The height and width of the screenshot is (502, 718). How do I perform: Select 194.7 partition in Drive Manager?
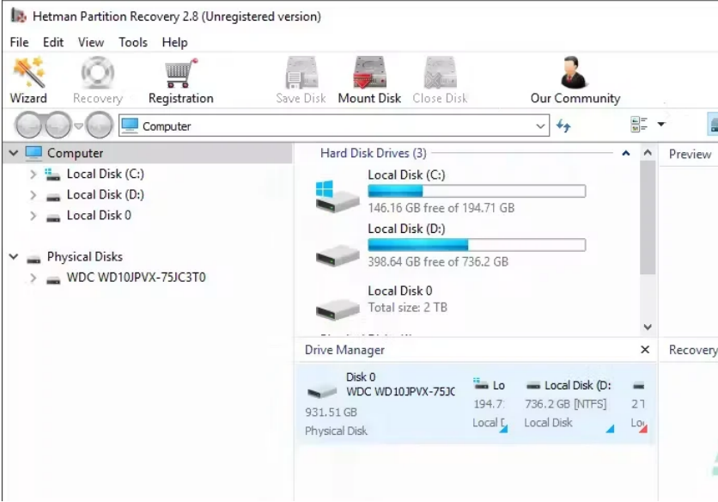(490, 404)
